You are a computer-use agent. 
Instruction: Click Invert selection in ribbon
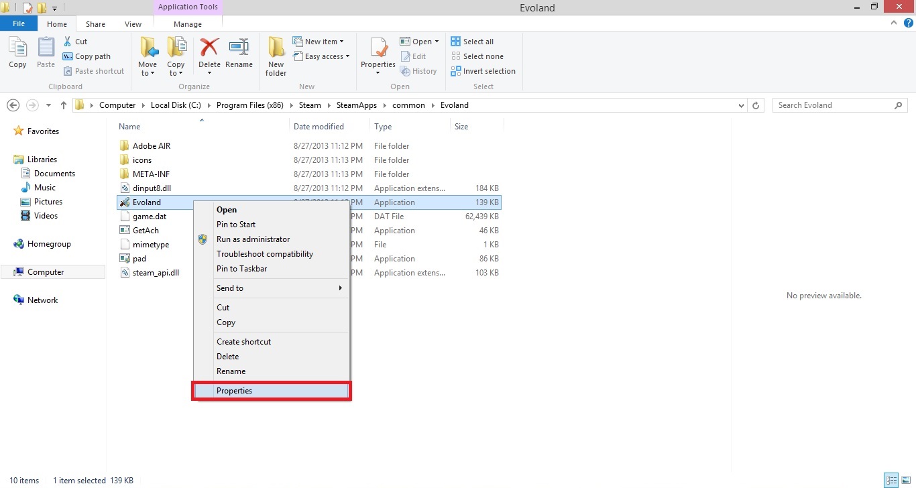pos(483,71)
